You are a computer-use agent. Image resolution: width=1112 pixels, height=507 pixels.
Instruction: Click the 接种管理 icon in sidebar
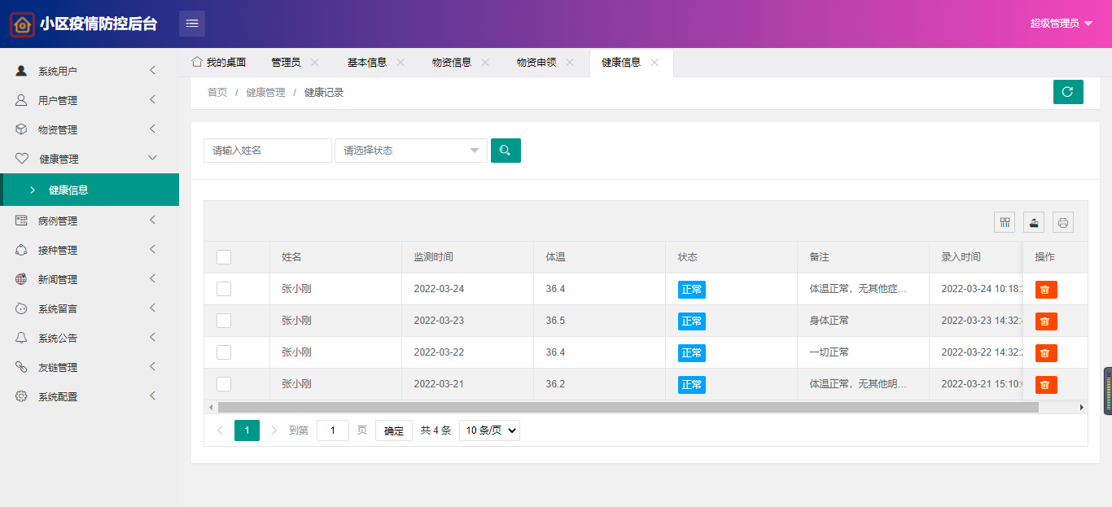click(21, 250)
